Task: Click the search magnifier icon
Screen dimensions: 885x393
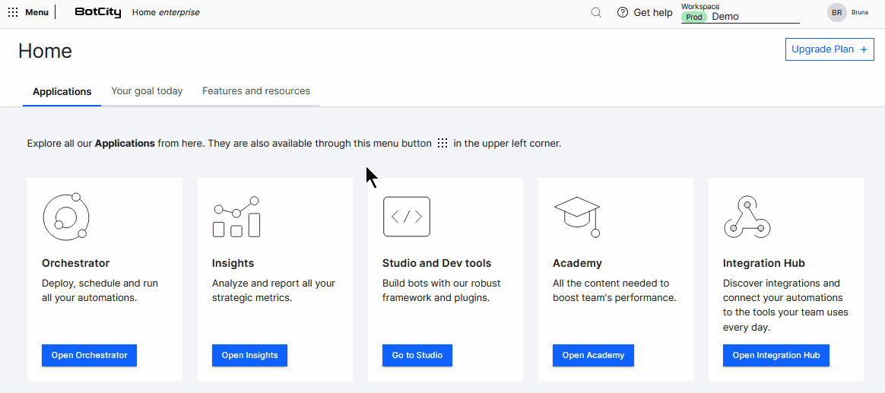Action: tap(596, 12)
